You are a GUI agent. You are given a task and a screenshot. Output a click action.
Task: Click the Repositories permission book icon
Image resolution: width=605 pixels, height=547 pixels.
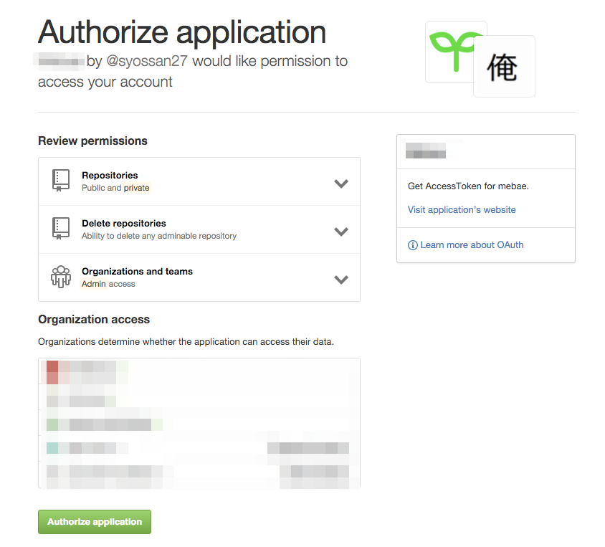[x=60, y=181]
